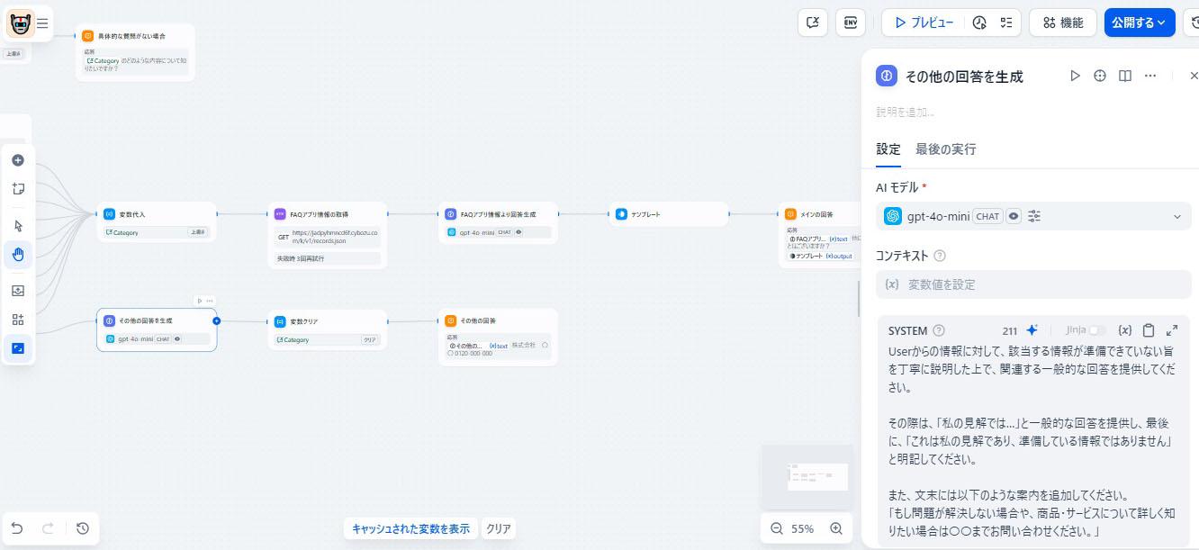Image resolution: width=1199 pixels, height=550 pixels.
Task: Open the ENV environment variables panel
Action: 850,23
